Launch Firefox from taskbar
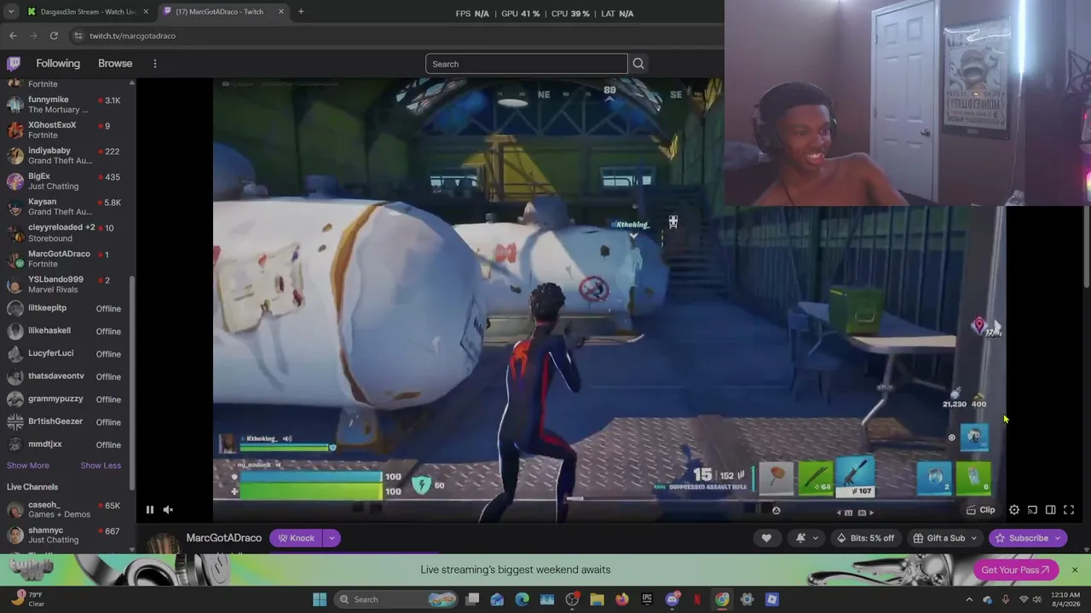This screenshot has height=613, width=1091. [x=622, y=599]
